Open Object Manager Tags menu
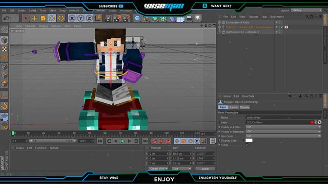 click(264, 17)
